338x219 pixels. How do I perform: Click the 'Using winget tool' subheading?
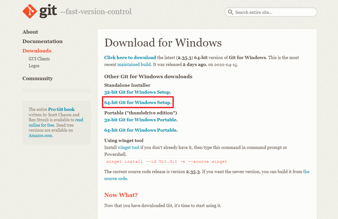(x=124, y=140)
